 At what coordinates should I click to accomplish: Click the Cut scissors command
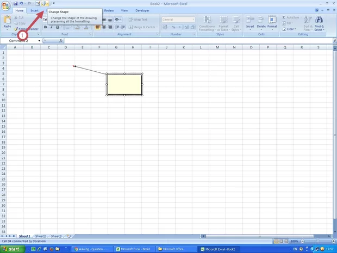19,17
